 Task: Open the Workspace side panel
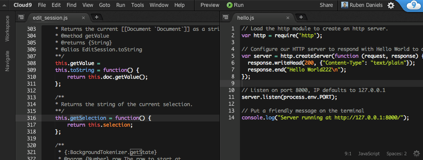tap(7, 28)
